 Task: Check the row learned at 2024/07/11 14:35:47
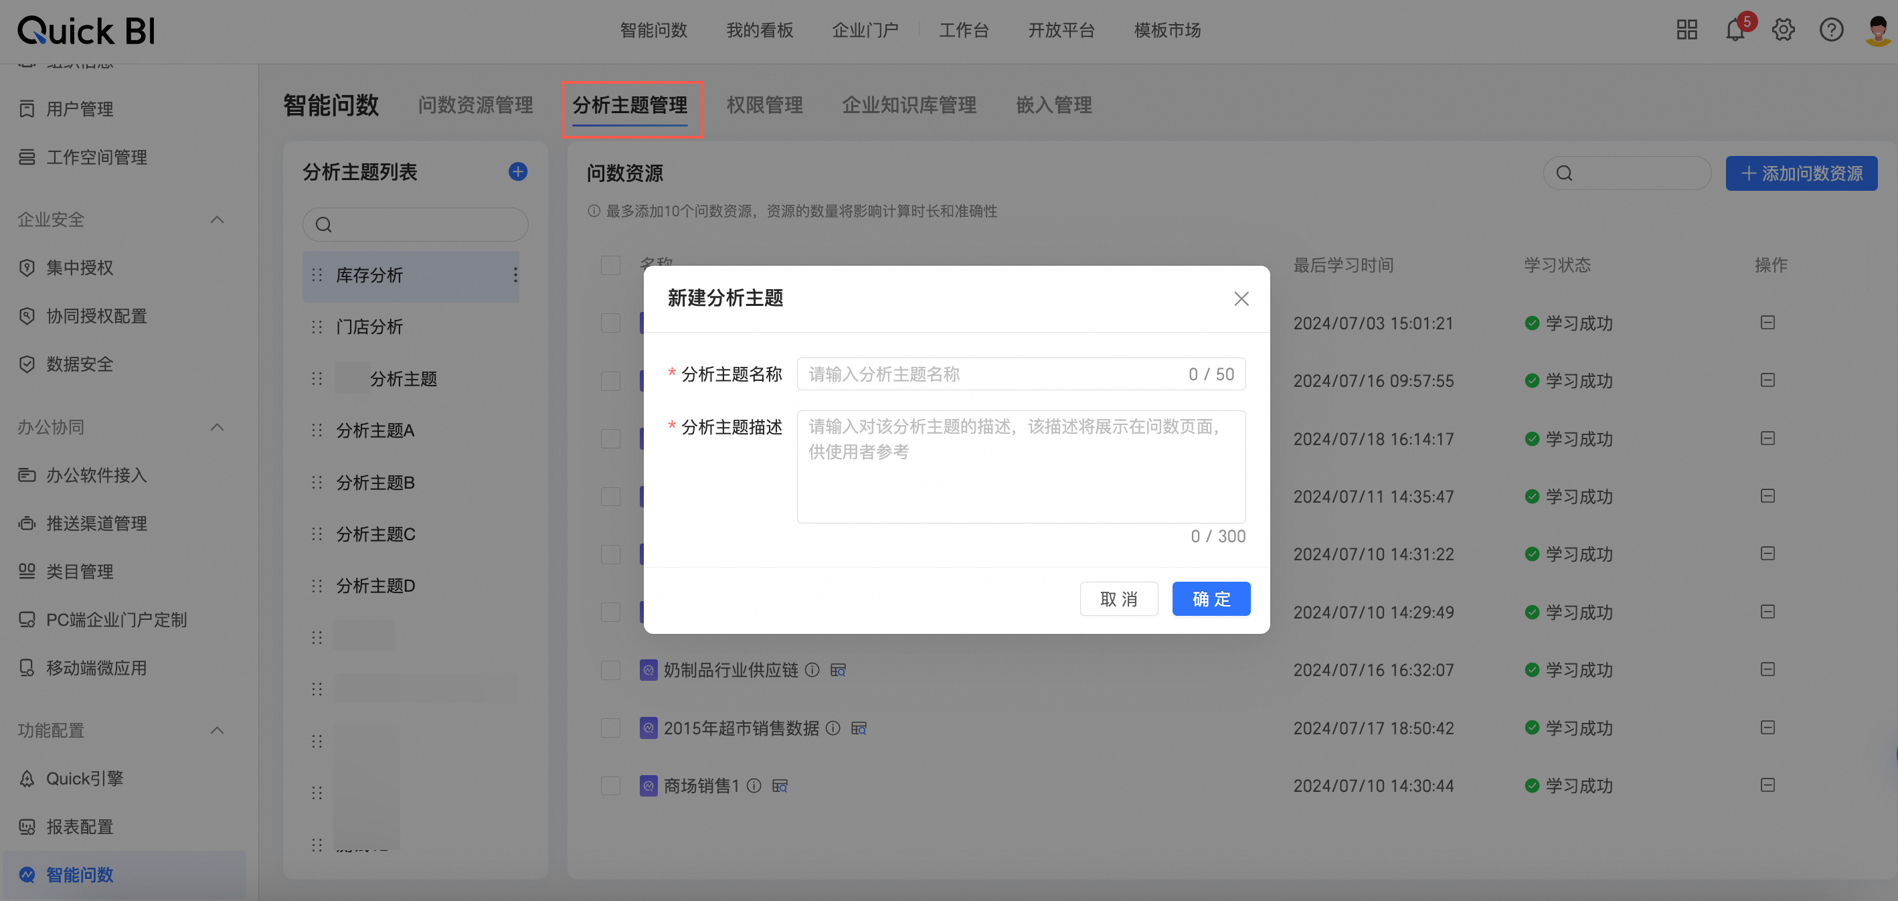coord(610,497)
